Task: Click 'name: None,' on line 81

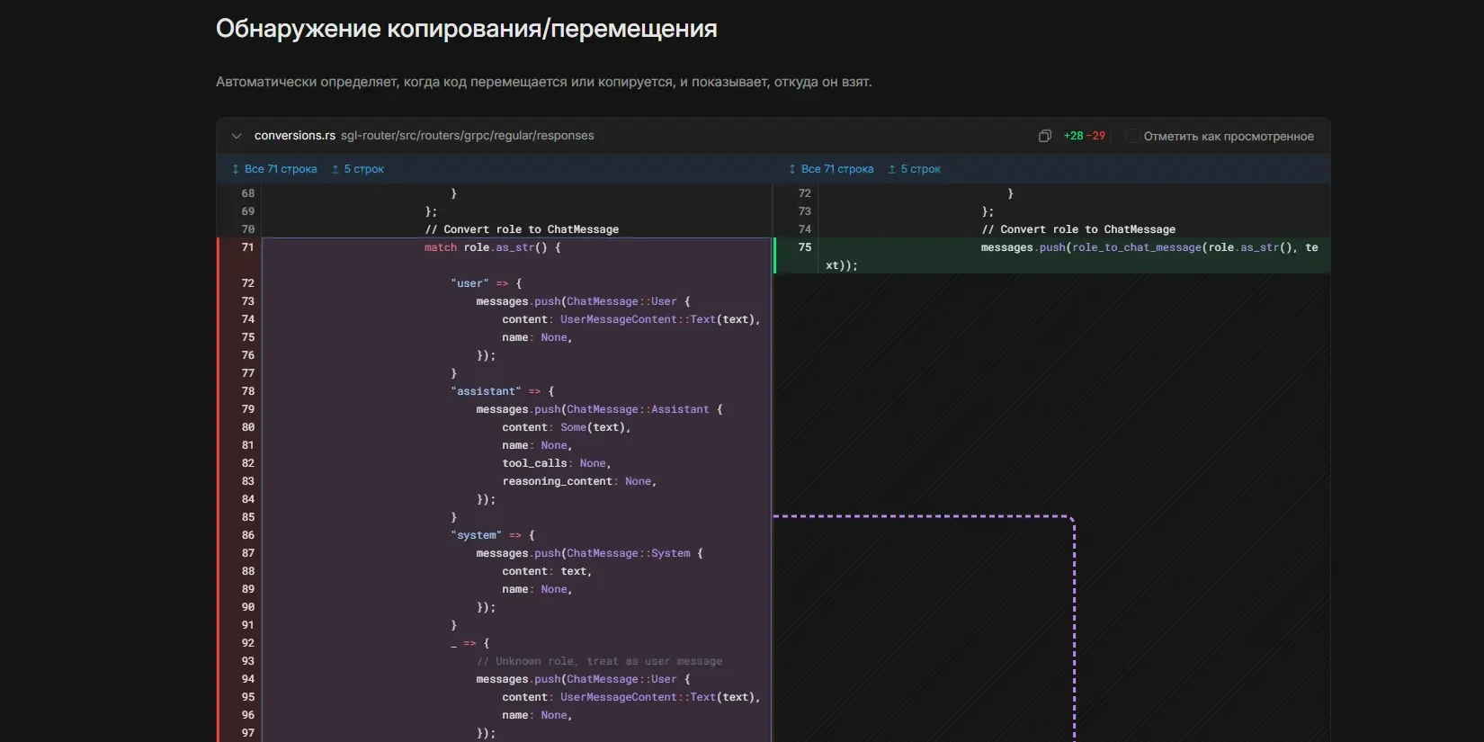Action: tap(537, 445)
